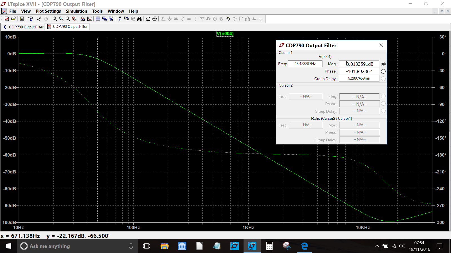Click the Print Setup icon
Image resolution: width=451 pixels, height=253 pixels.
148,19
